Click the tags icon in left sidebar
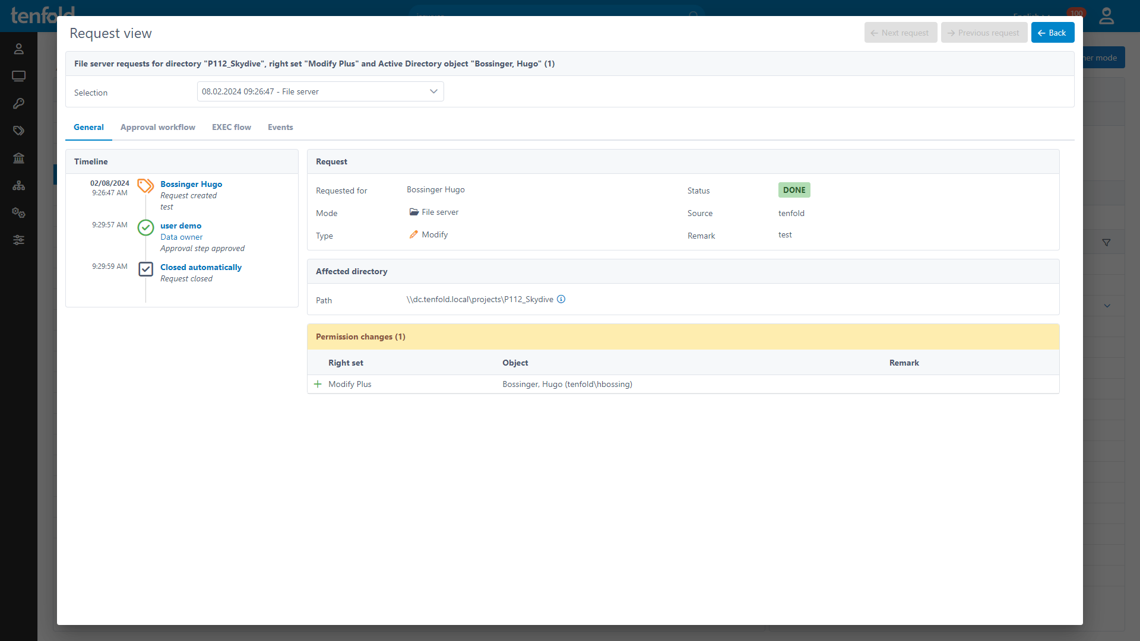 pos(18,131)
